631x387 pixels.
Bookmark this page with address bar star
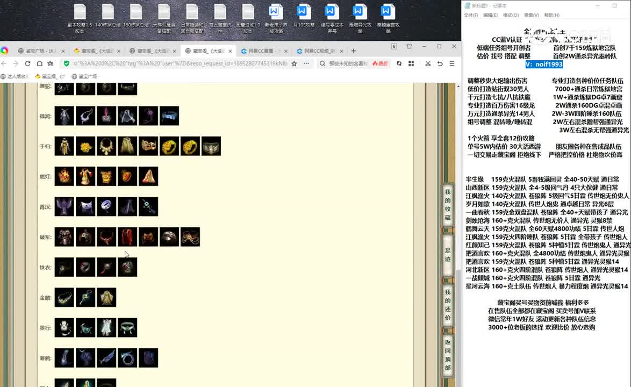click(294, 63)
